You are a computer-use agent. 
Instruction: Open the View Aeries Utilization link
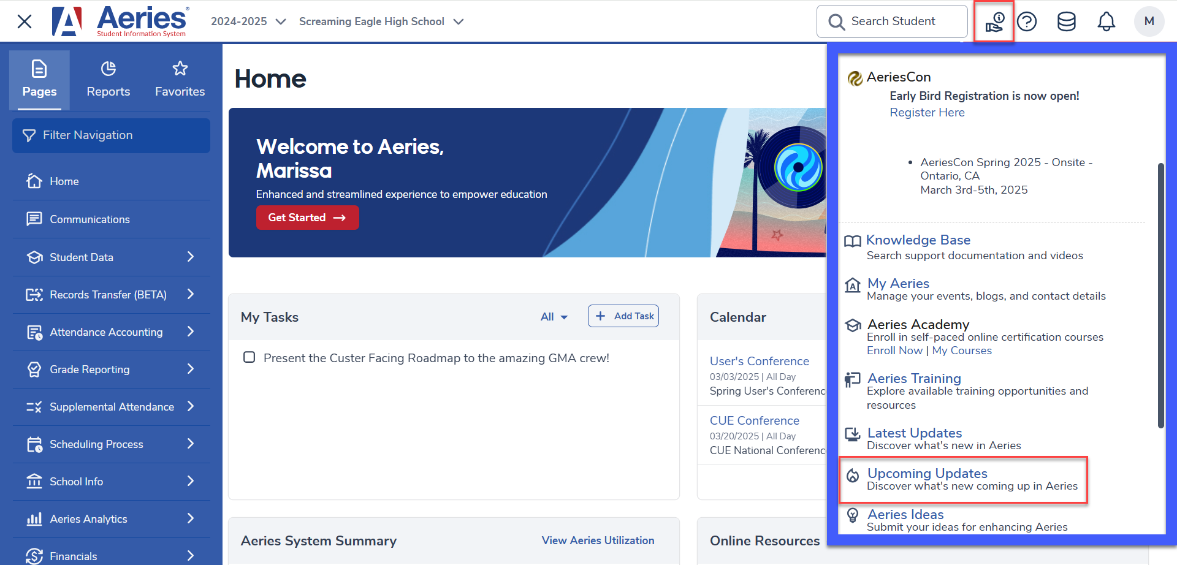pos(598,540)
